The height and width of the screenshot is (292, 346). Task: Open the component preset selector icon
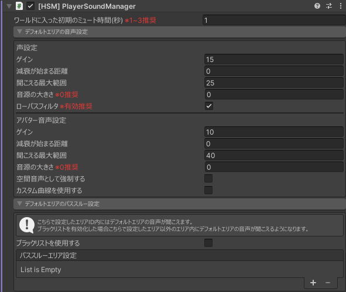[x=329, y=6]
